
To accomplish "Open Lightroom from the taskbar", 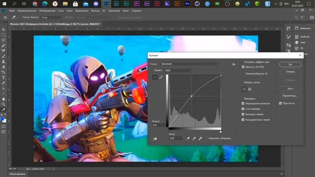I will (116, 3).
